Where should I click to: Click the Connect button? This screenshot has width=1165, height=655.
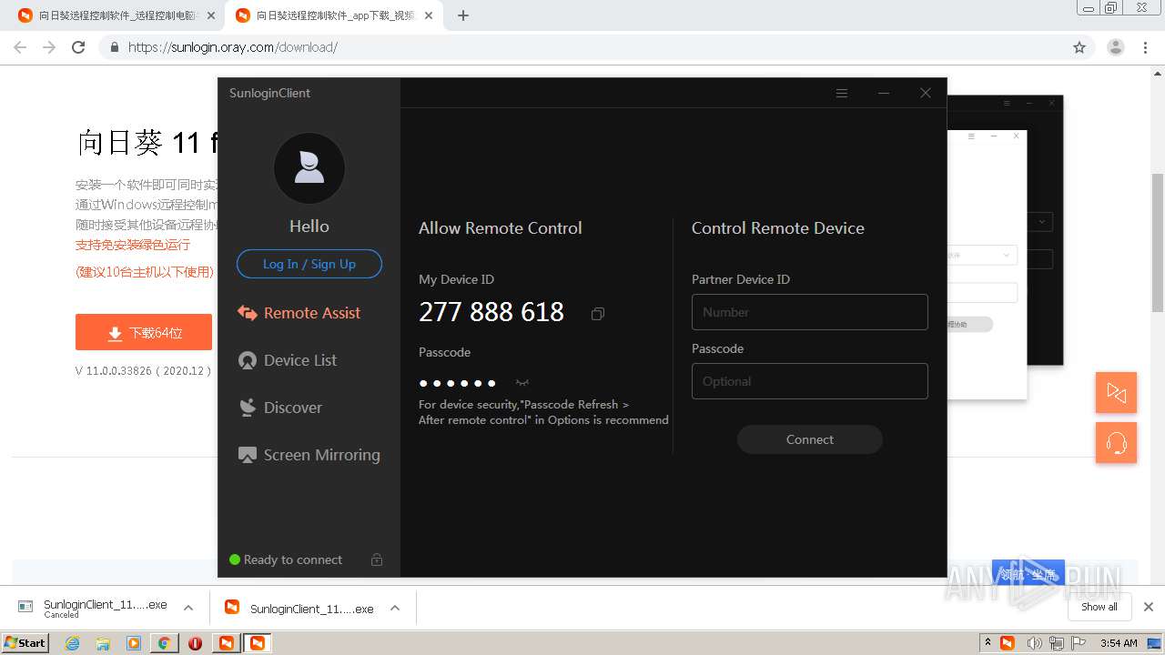point(810,439)
